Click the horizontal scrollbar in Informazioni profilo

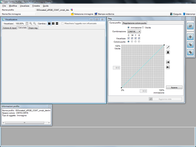click(25, 123)
